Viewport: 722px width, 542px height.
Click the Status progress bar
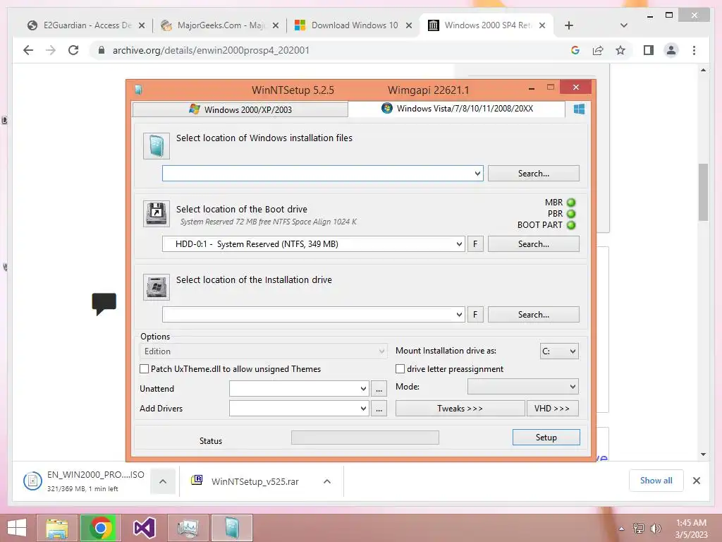point(365,438)
